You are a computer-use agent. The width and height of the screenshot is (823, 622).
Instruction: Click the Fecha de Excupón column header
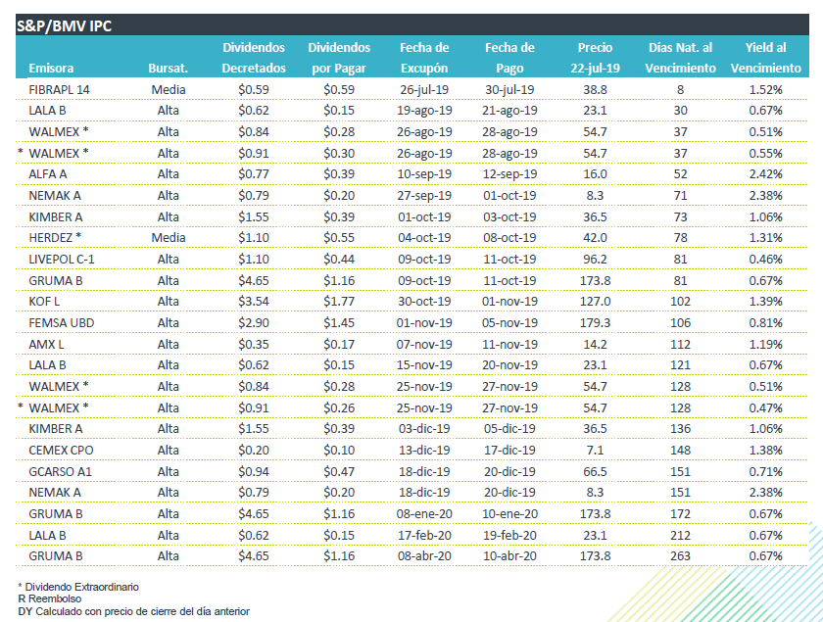[x=424, y=58]
